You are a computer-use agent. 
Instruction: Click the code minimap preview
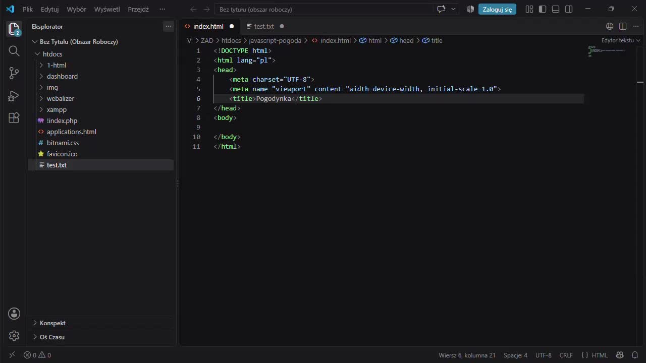point(607,51)
